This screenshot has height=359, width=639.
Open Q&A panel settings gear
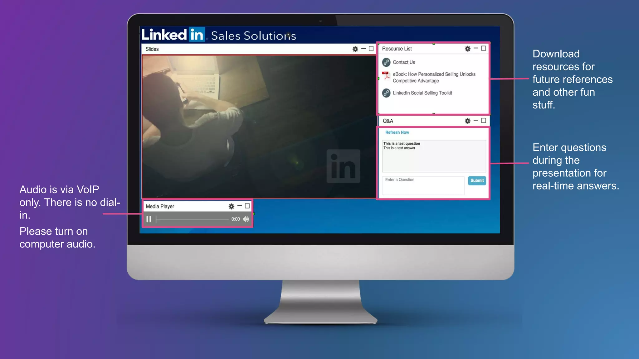tap(467, 121)
